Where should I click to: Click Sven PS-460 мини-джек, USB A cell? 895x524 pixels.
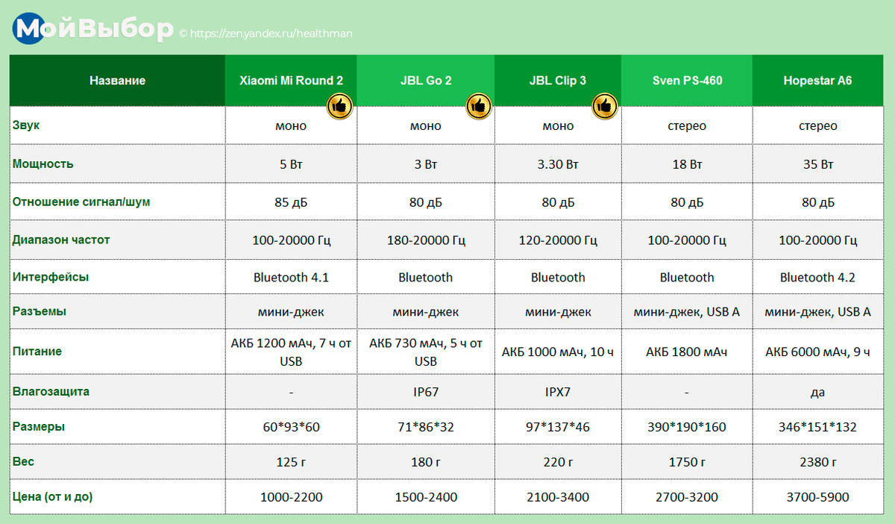pyautogui.click(x=687, y=312)
